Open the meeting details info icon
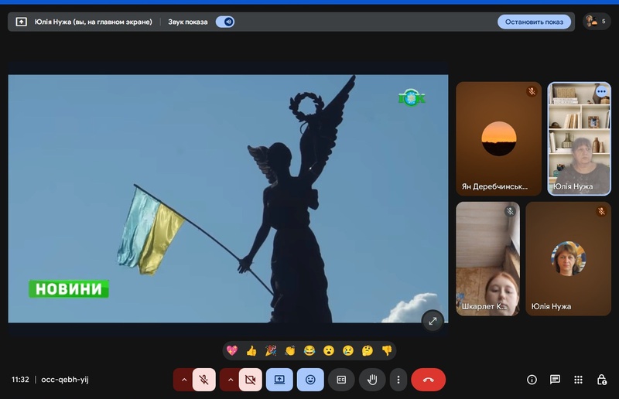The width and height of the screenshot is (619, 399). 532,380
